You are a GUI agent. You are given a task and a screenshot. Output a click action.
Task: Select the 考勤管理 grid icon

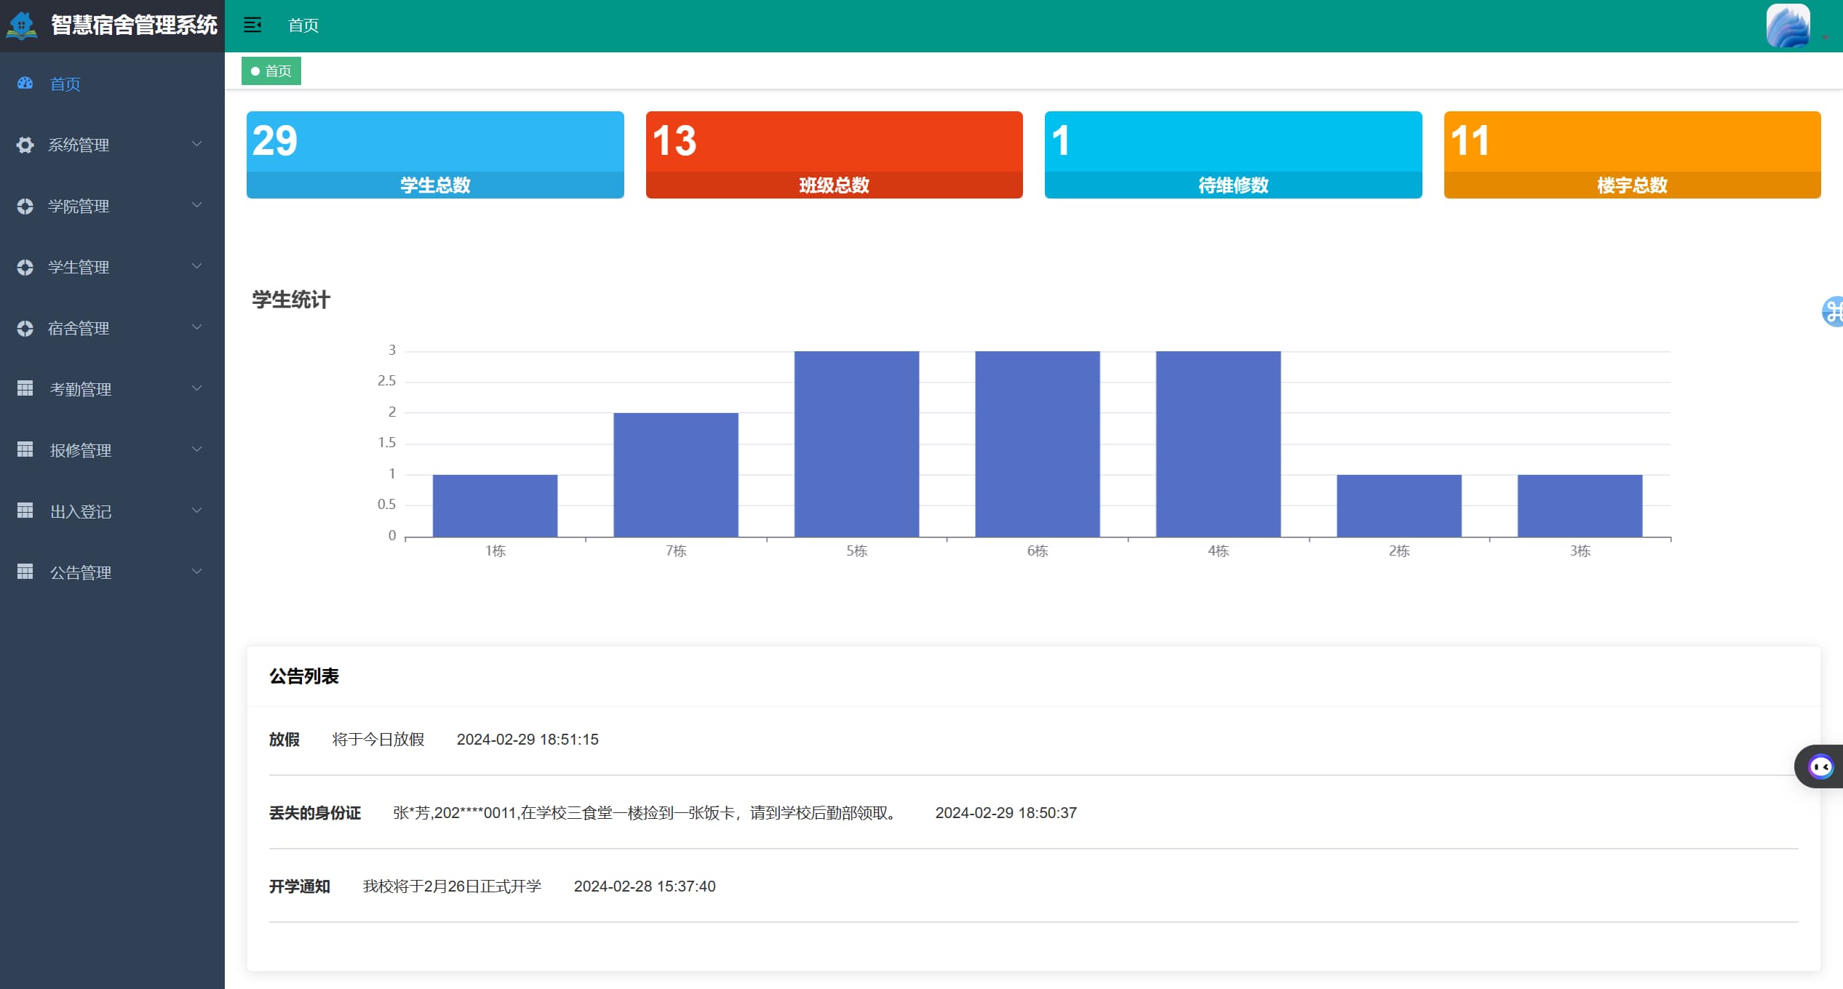click(25, 389)
